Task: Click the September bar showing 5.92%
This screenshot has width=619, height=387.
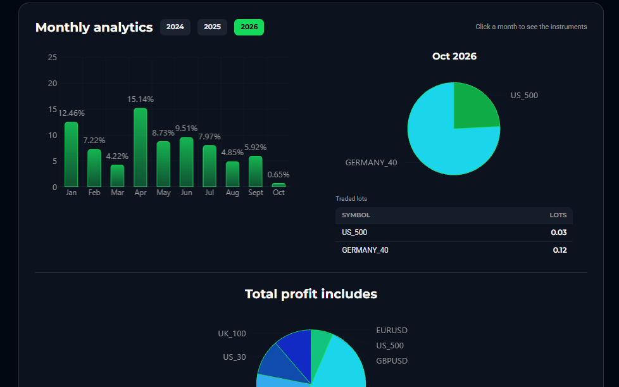Action: coord(256,172)
